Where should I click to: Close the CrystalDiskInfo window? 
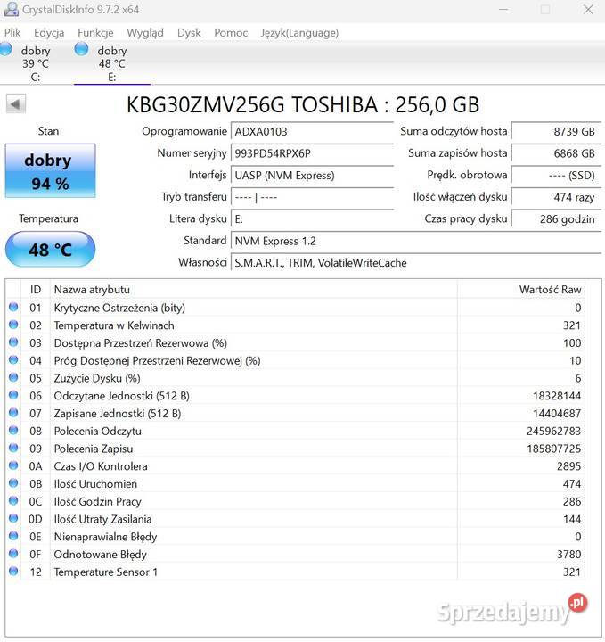click(588, 9)
